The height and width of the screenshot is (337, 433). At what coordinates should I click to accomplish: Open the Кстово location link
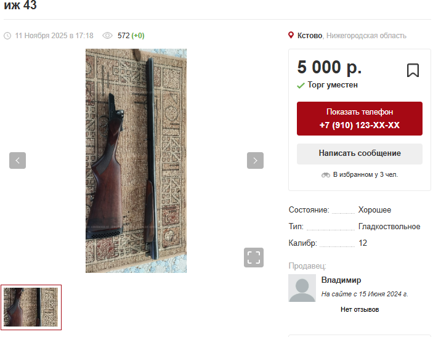point(310,36)
